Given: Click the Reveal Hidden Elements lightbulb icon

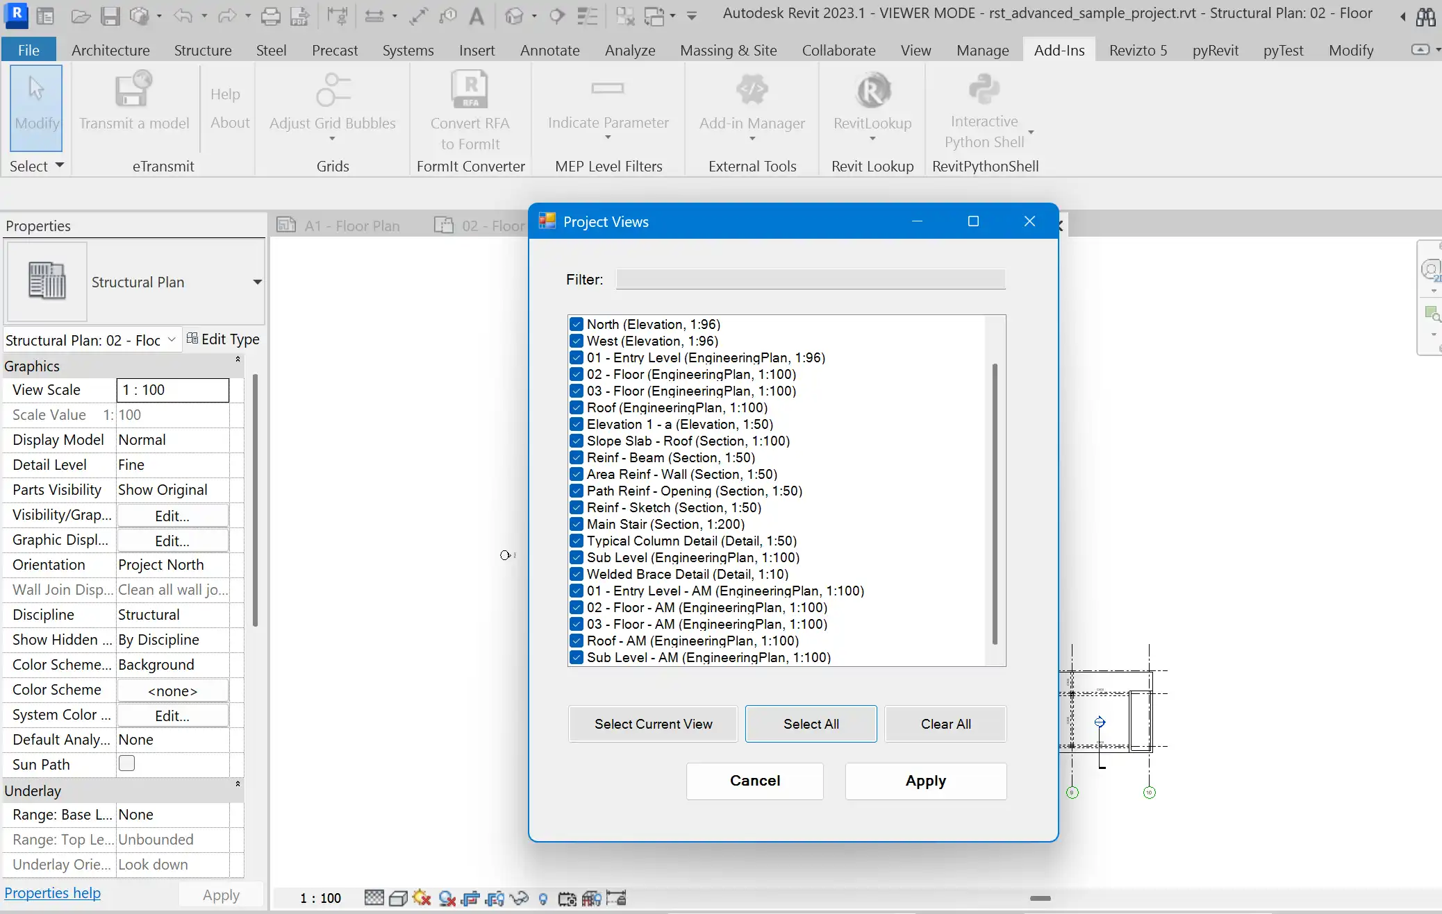Looking at the screenshot, I should pyautogui.click(x=543, y=899).
